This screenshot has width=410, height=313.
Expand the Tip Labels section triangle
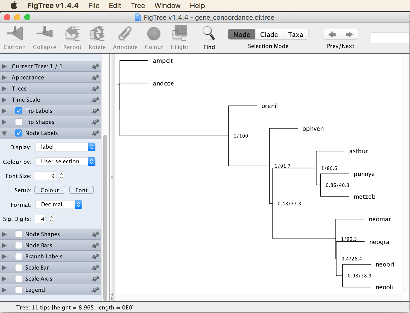tap(4, 111)
